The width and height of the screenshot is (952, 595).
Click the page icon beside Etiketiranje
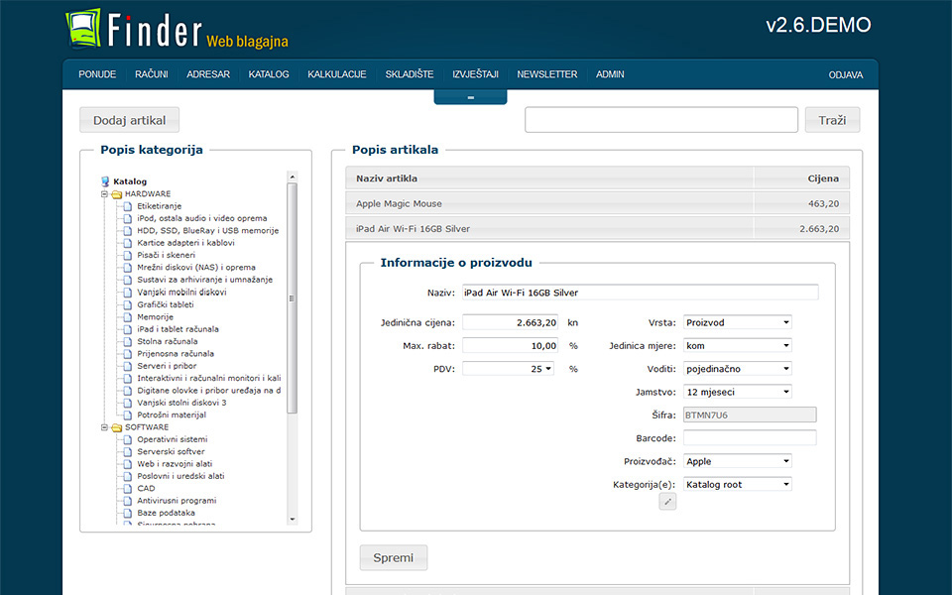pos(127,206)
